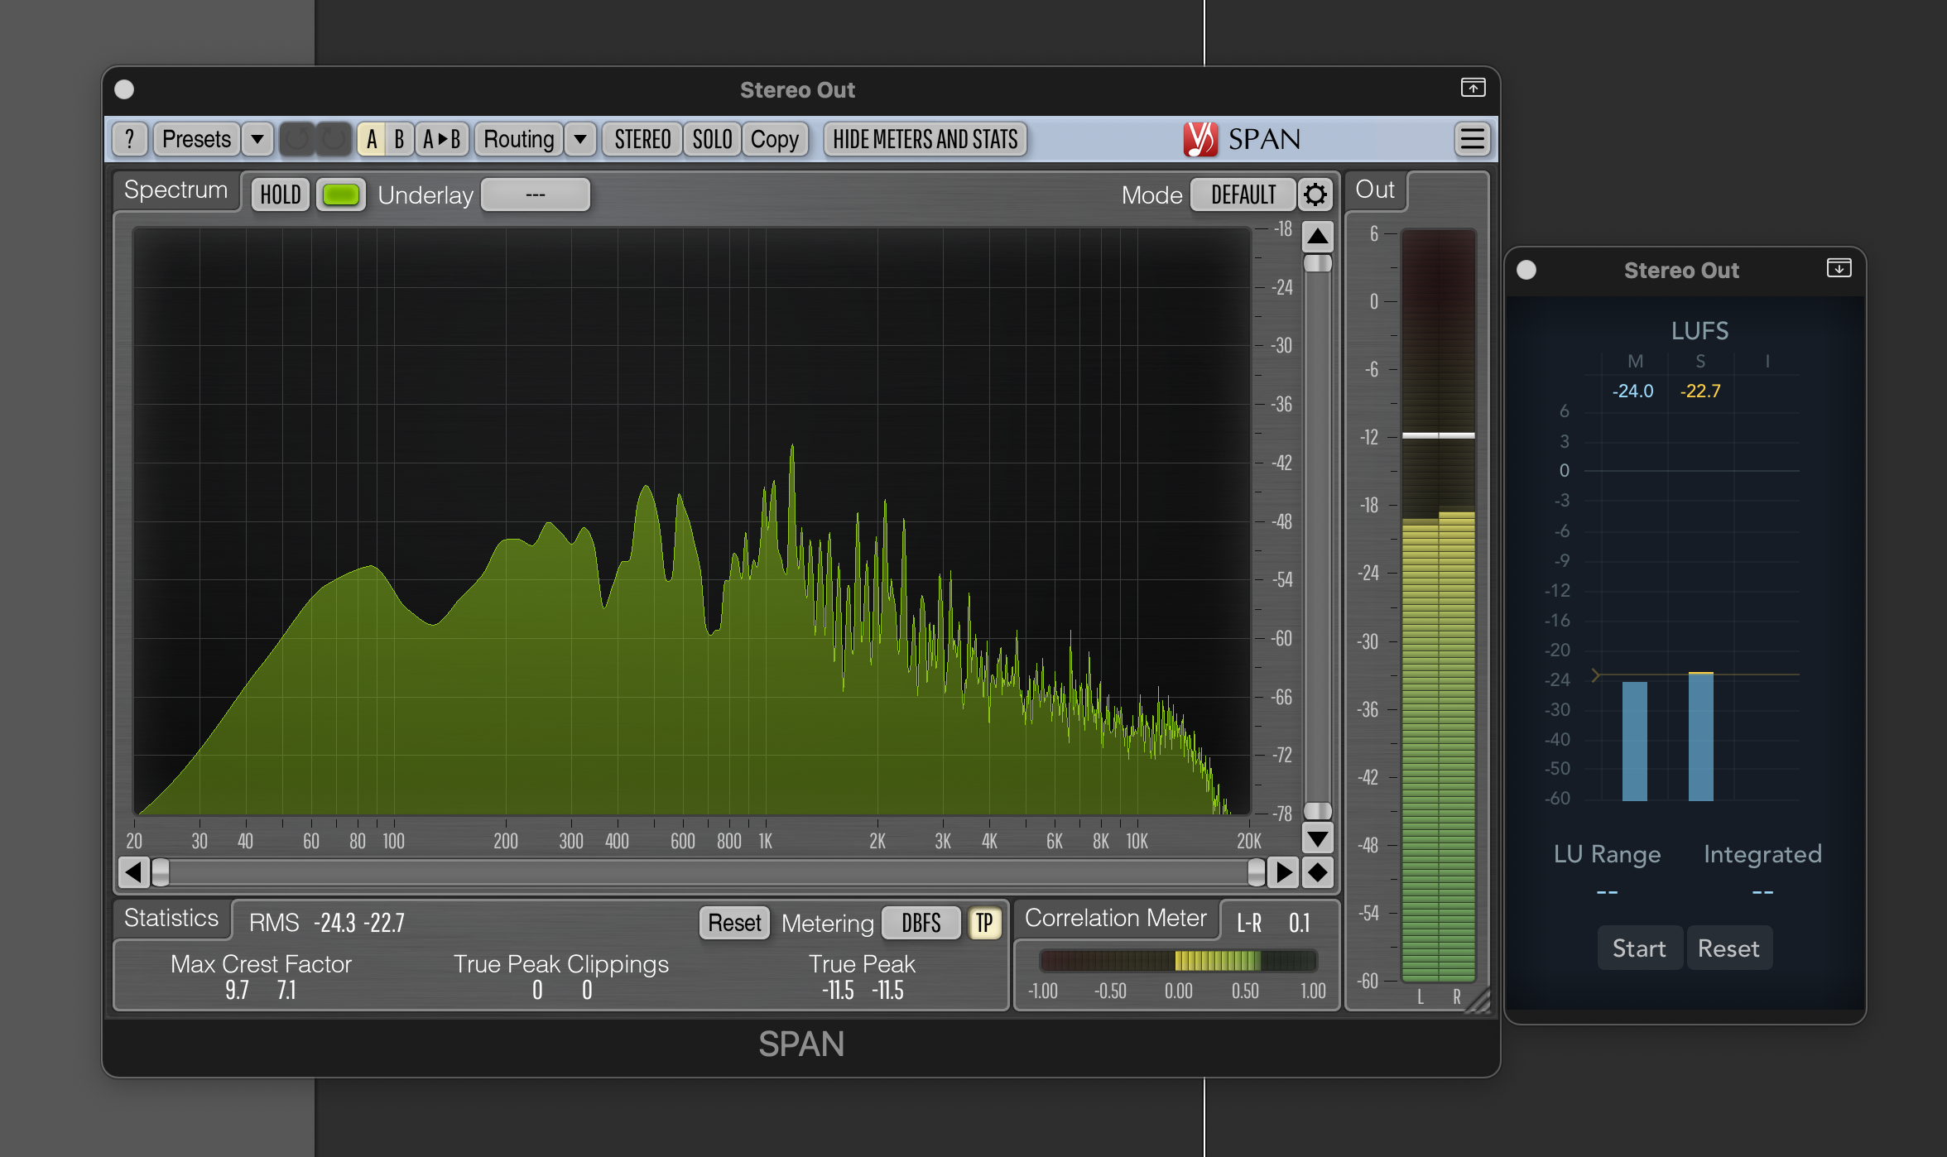Click the Max Crest Factor label
The width and height of the screenshot is (1947, 1157).
[x=261, y=964]
